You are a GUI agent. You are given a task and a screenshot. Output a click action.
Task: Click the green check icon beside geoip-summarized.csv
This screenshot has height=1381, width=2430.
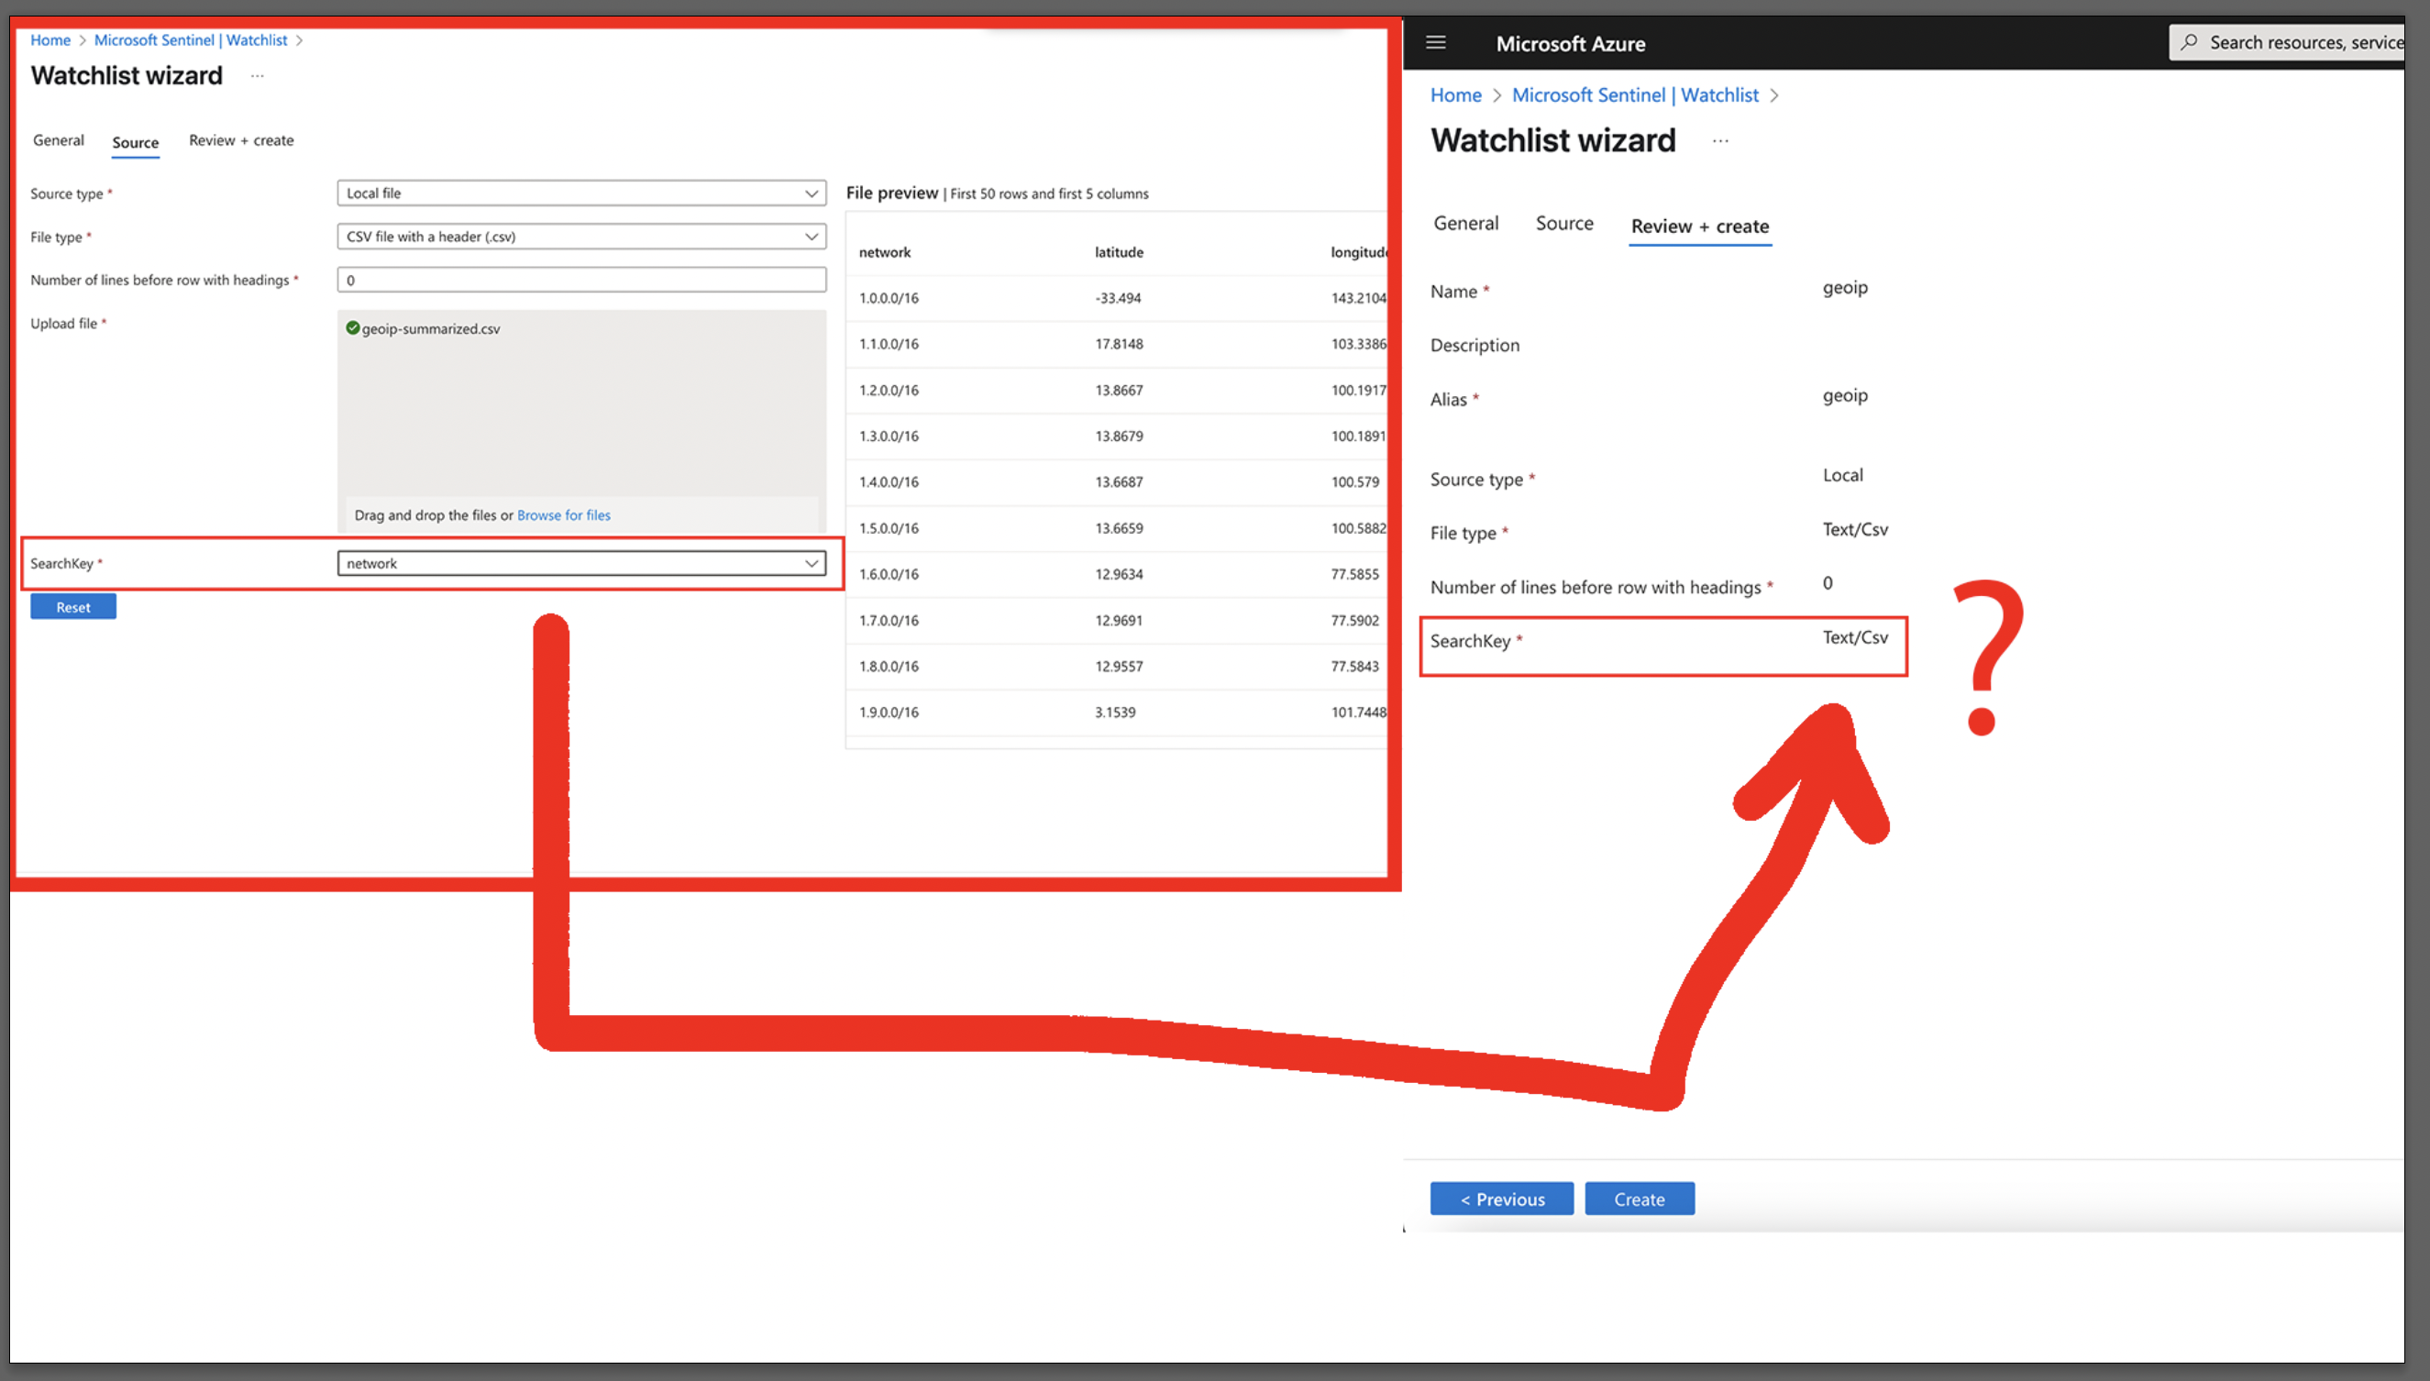pyautogui.click(x=353, y=328)
